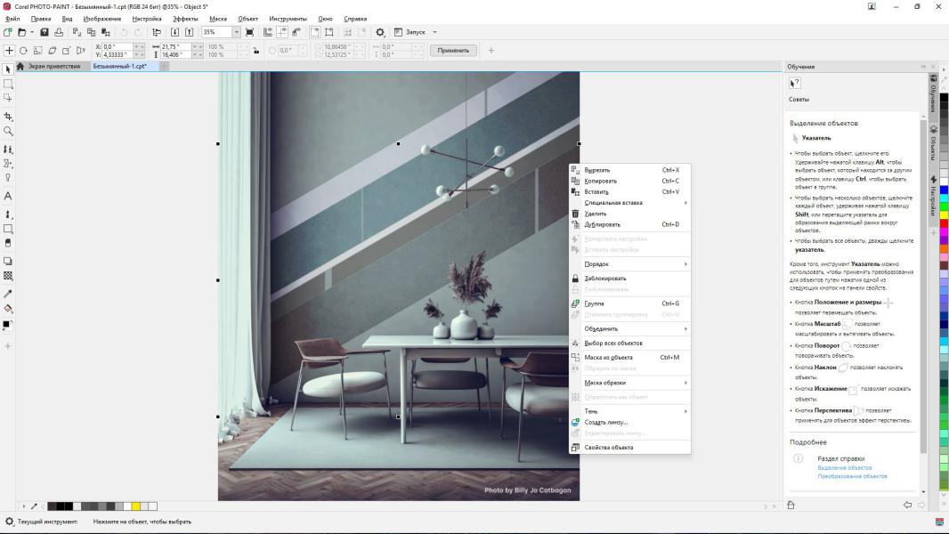This screenshot has width=949, height=534.
Task: Choose Дублировать from context menu
Action: [603, 224]
